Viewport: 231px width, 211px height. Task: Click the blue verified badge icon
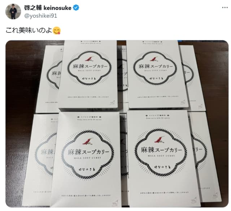76,8
